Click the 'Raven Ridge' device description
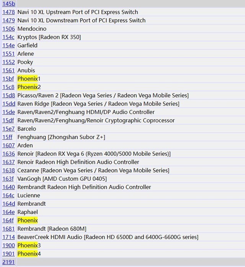The height and width of the screenshot is (267, 245). click(98, 104)
